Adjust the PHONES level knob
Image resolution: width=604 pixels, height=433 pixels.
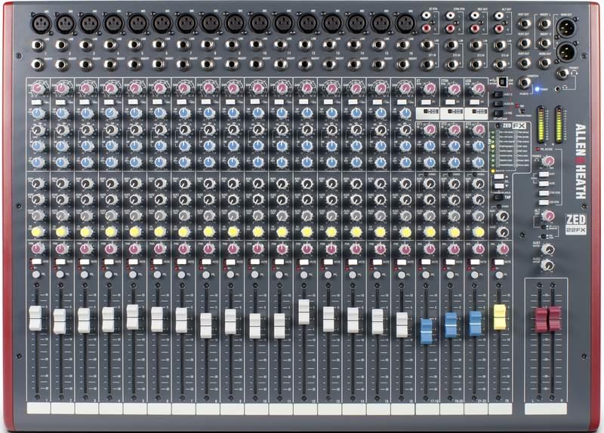pyautogui.click(x=548, y=161)
